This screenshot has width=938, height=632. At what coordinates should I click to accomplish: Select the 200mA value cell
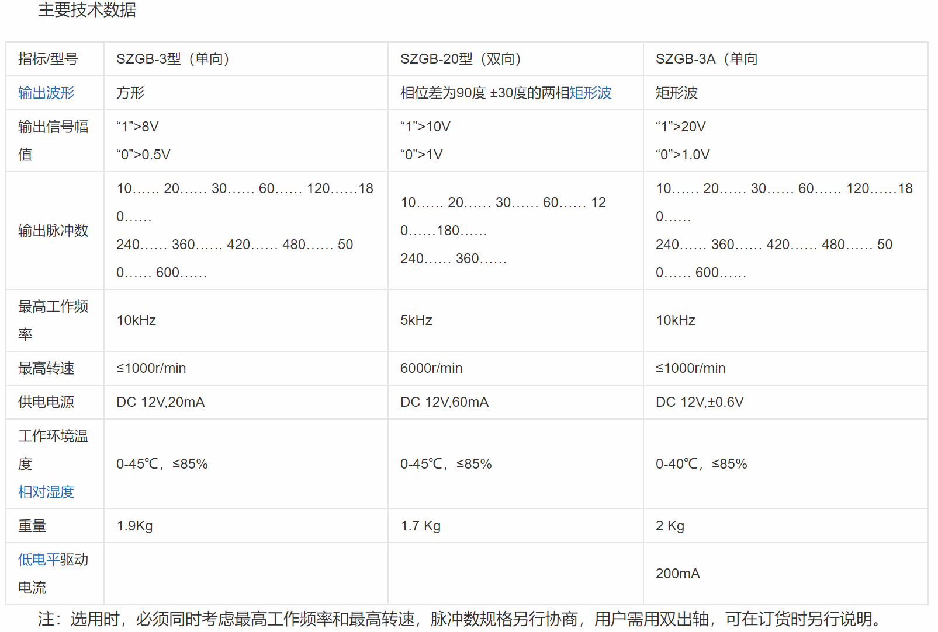click(x=677, y=574)
